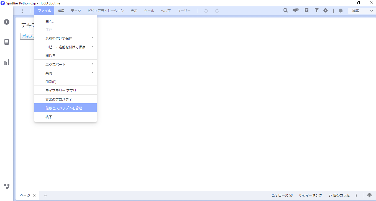Open ライブラリー アプリ menu entry
This screenshot has height=201, width=376.
tap(65, 91)
